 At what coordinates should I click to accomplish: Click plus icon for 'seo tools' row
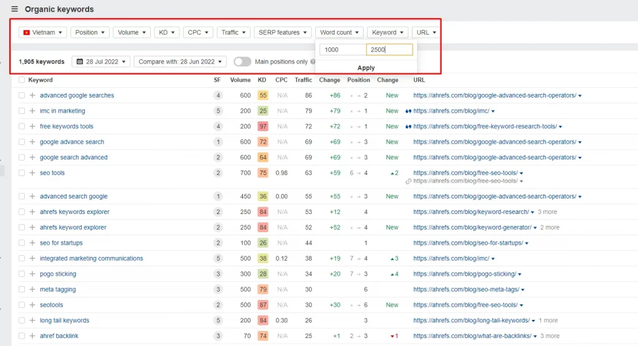[32, 172]
